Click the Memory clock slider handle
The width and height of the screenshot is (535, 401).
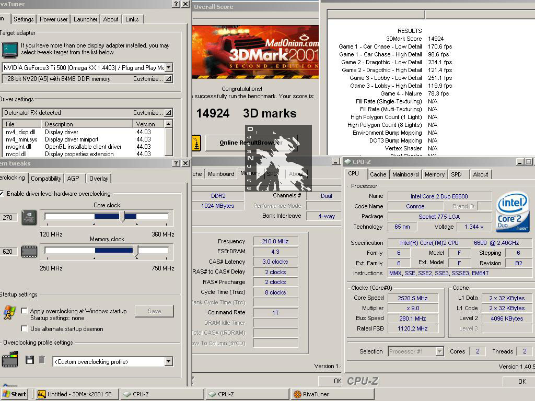(x=135, y=250)
